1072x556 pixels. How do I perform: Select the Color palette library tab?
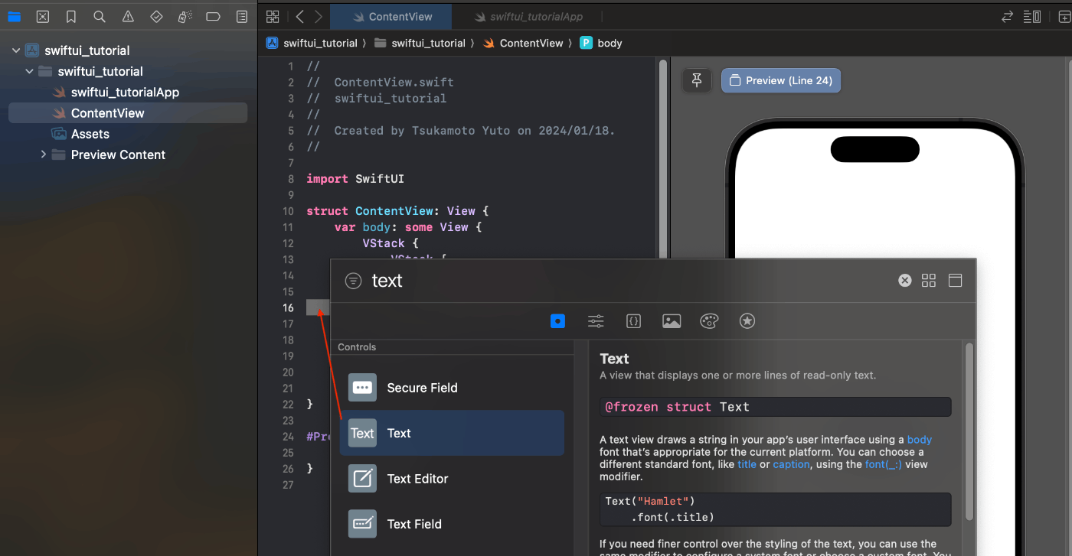[709, 321]
